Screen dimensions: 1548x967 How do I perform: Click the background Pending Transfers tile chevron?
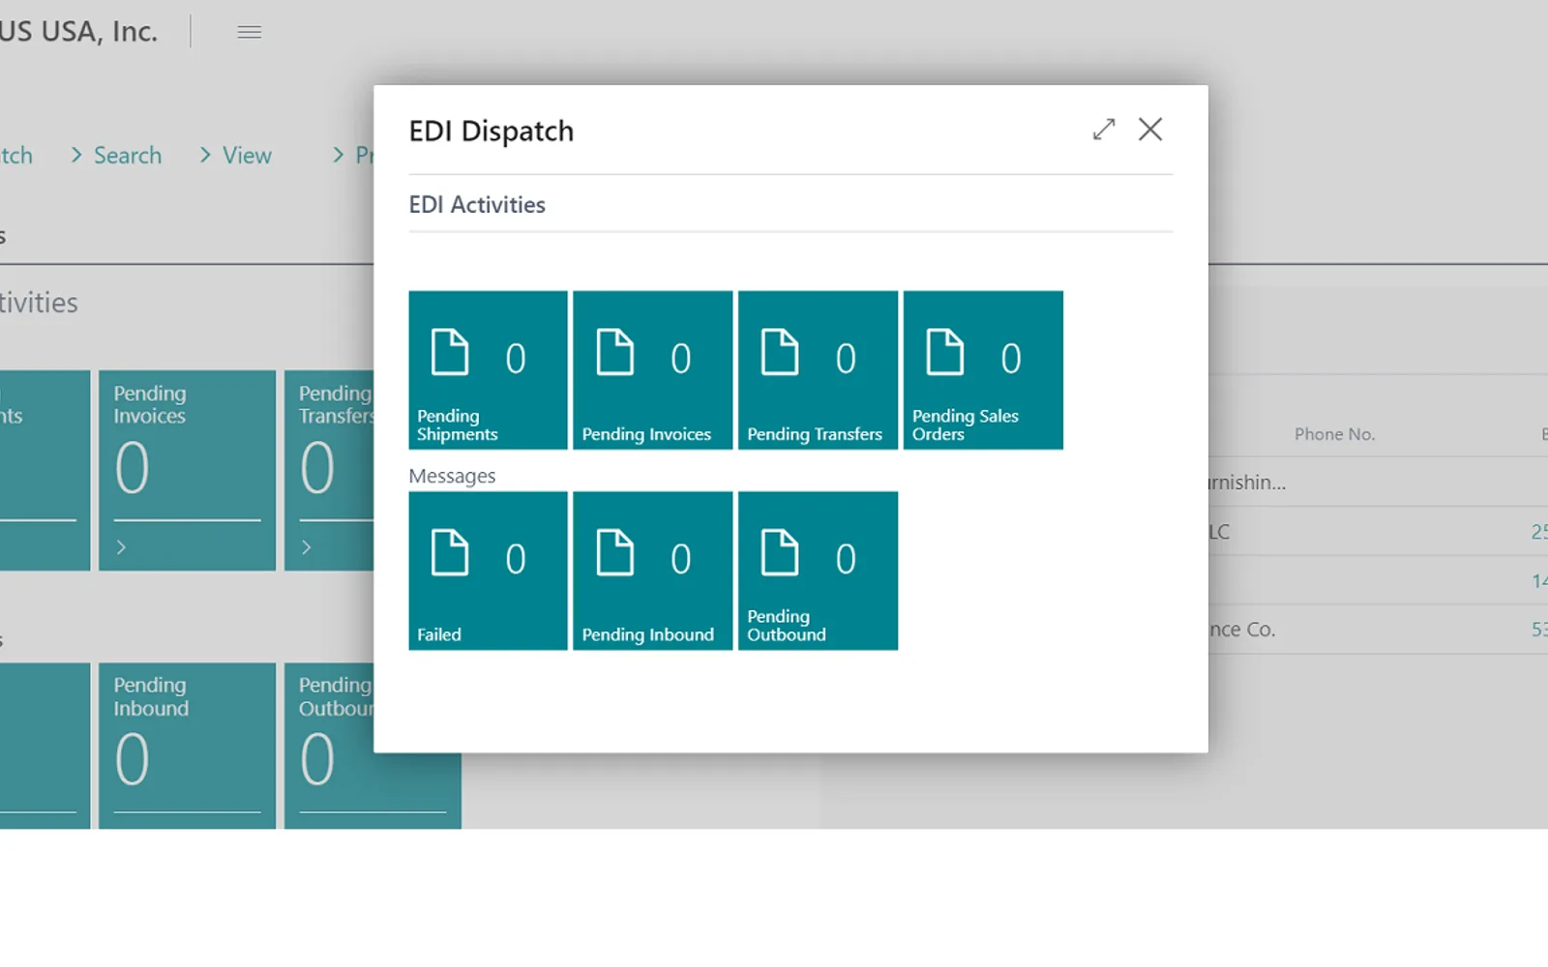307,547
